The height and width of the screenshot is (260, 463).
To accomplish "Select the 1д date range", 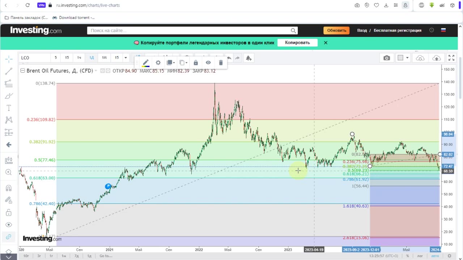I will coord(89,256).
